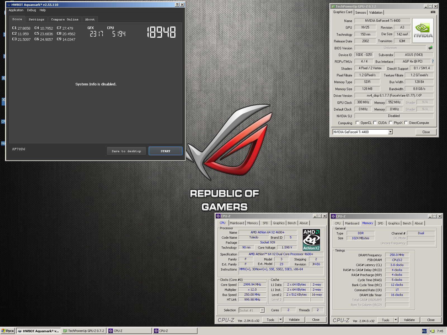
Task: Click the AMD Athlon X2 logo in CPU-Z
Action: click(x=312, y=240)
